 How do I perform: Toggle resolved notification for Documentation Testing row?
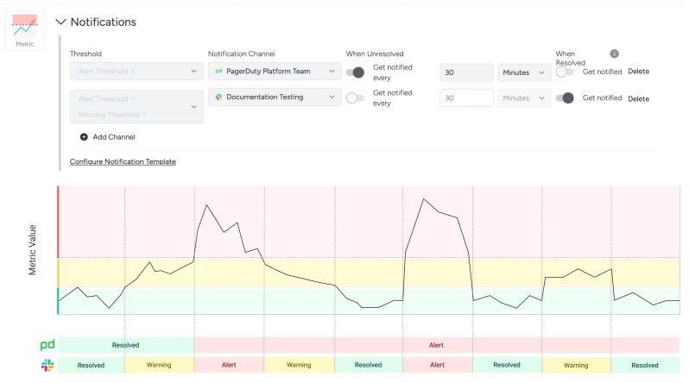pyautogui.click(x=565, y=98)
